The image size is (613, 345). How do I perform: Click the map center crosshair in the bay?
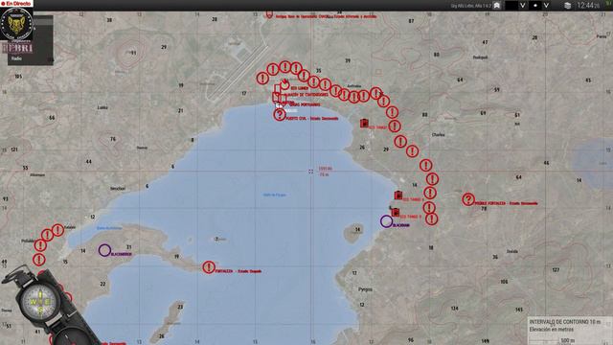(x=310, y=172)
